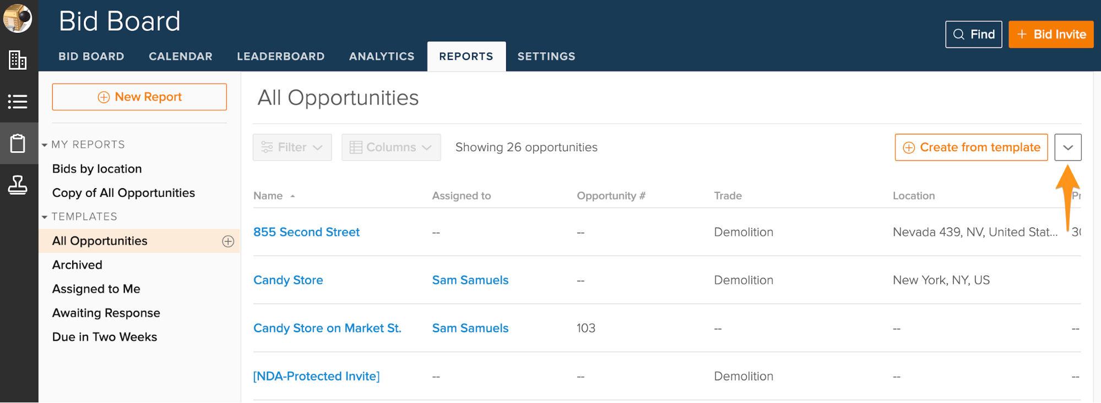Image resolution: width=1101 pixels, height=403 pixels.
Task: Click the user avatar in the sidebar
Action: (18, 18)
